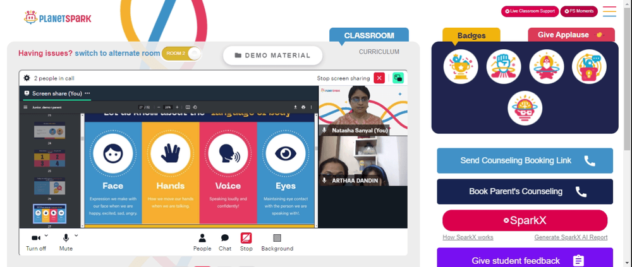Open PDF viewer more options menu
The width and height of the screenshot is (632, 267).
(x=311, y=107)
